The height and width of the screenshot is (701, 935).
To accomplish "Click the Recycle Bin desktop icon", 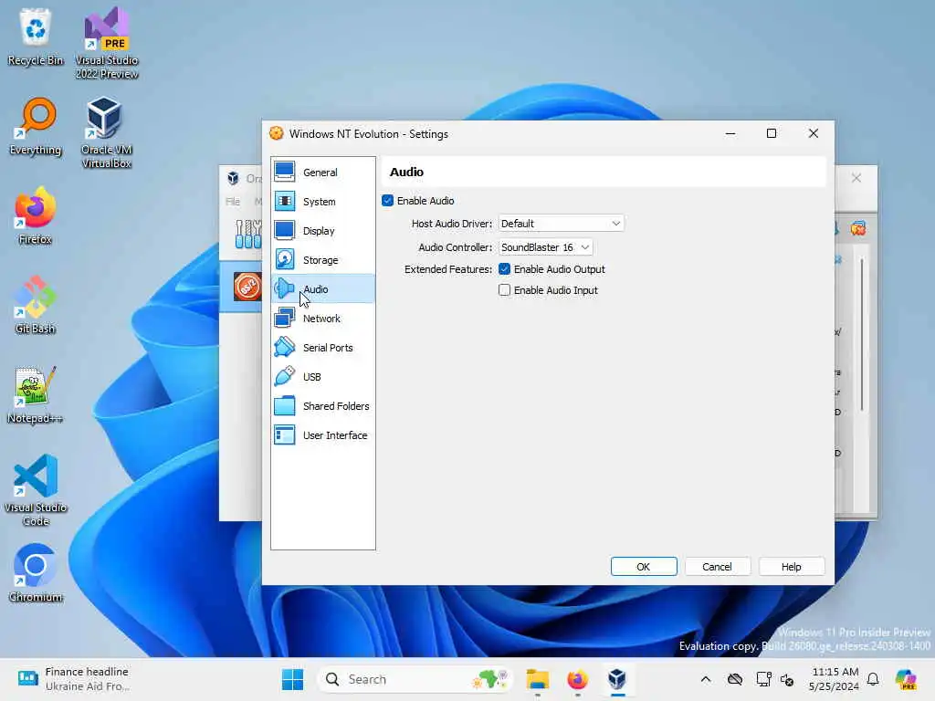I will 36,37.
